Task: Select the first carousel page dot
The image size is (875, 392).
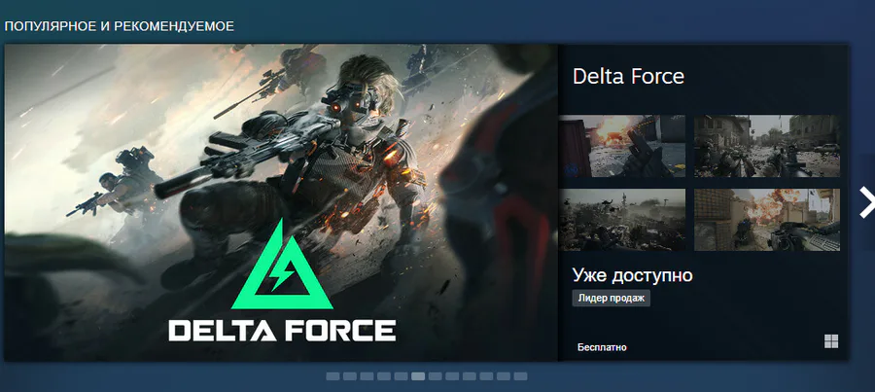Action: (332, 376)
